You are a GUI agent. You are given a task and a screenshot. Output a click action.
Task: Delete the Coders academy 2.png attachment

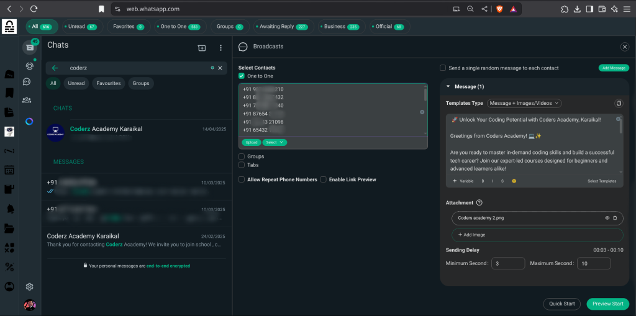(x=615, y=218)
